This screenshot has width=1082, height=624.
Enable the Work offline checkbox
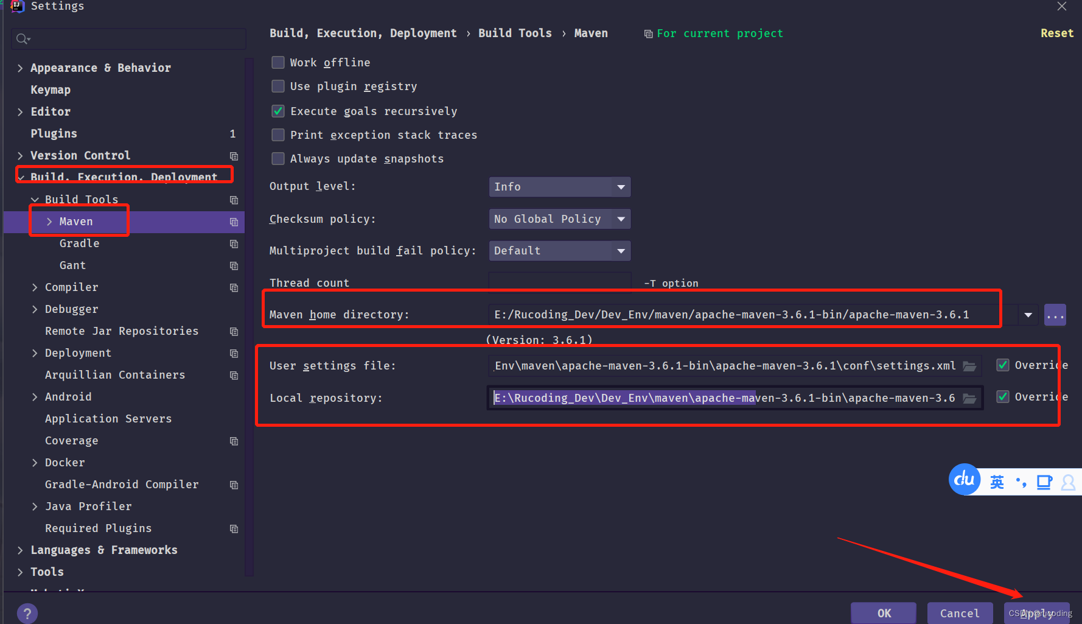coord(278,62)
